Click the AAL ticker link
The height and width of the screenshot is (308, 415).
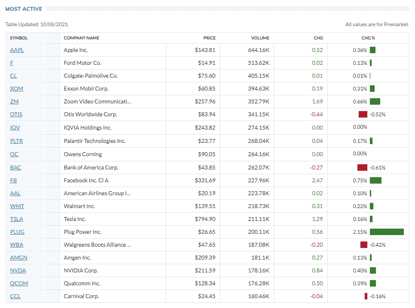tap(15, 193)
